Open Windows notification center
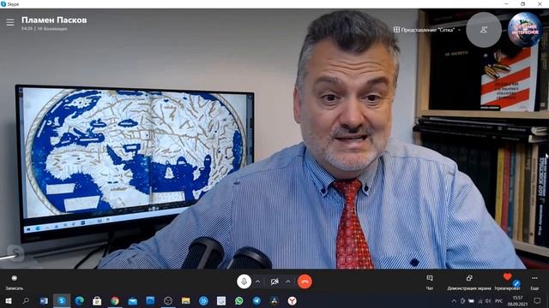Screen dimensions: 549x308 click(537, 300)
